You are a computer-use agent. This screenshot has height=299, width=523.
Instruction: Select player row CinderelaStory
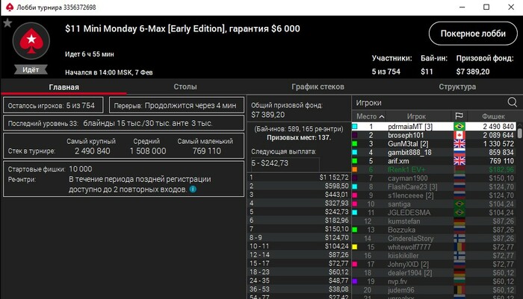pos(434,239)
